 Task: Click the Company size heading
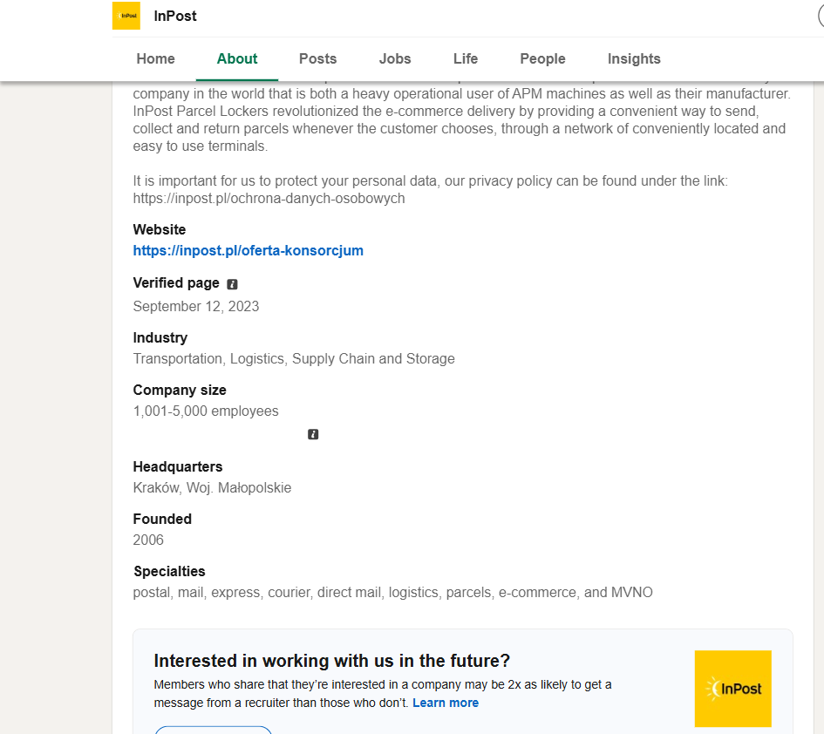tap(180, 391)
